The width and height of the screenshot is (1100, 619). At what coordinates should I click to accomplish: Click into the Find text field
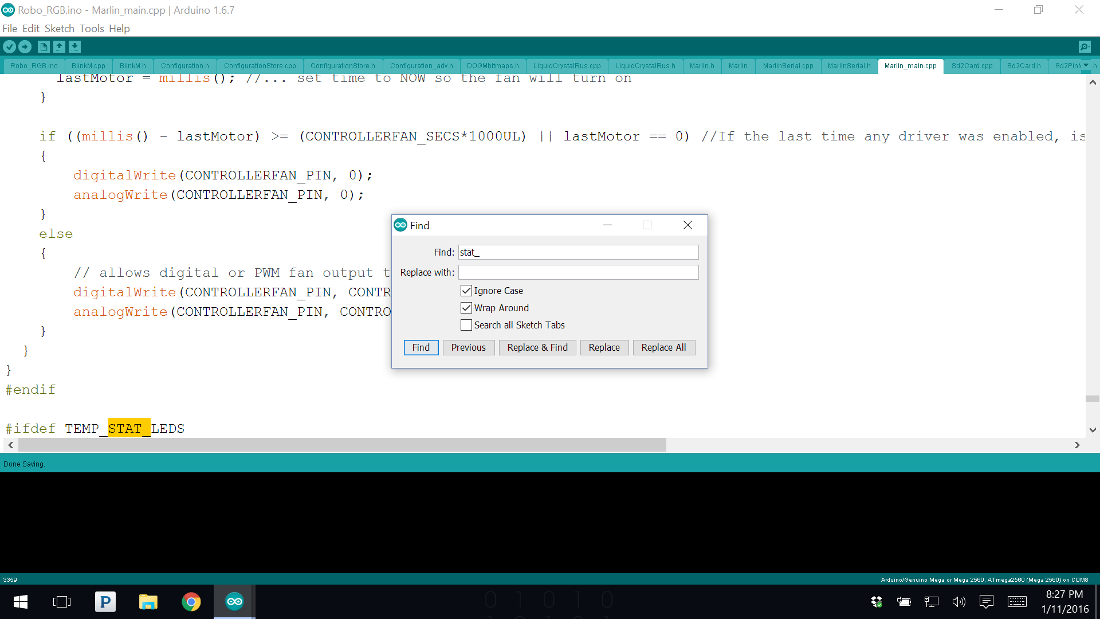tap(578, 252)
